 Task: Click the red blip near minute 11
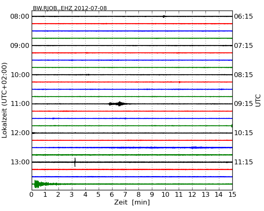(180, 82)
